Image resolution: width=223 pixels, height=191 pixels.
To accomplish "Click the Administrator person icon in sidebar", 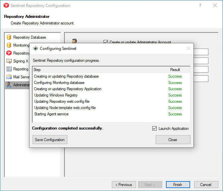I will click(x=9, y=85).
